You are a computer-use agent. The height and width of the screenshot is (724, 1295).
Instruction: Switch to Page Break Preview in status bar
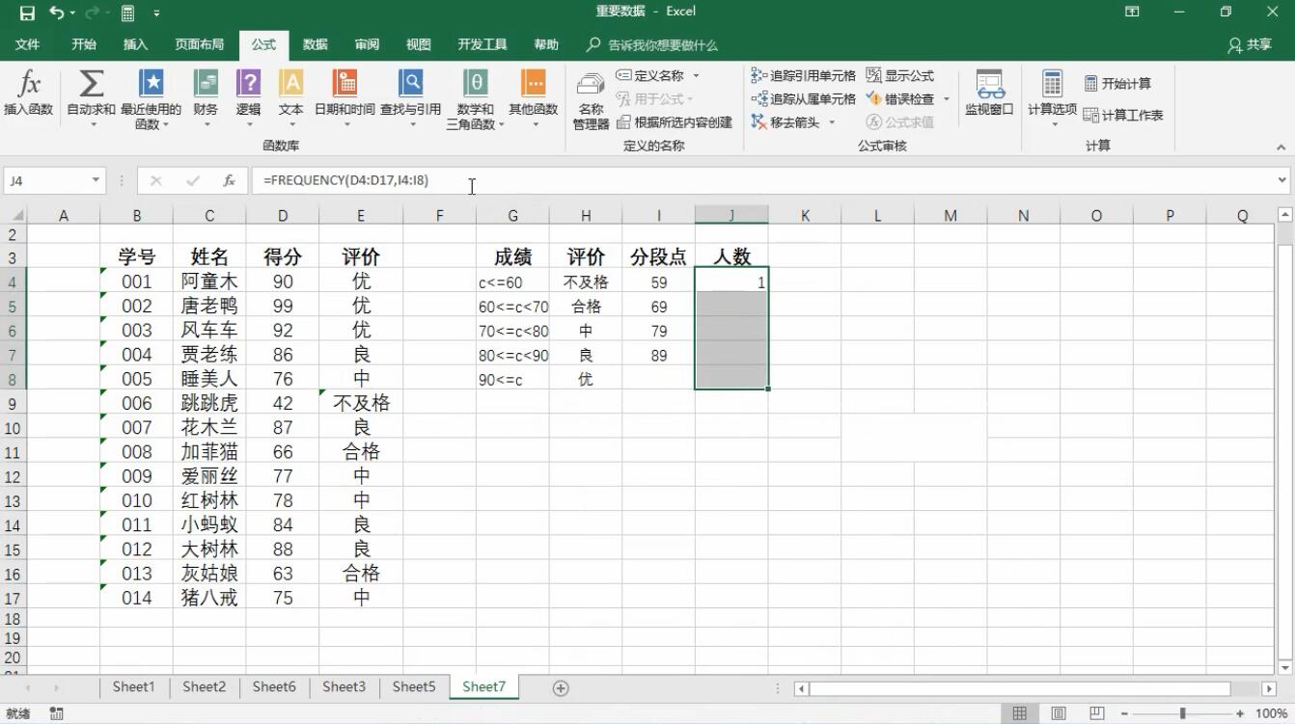(1097, 713)
